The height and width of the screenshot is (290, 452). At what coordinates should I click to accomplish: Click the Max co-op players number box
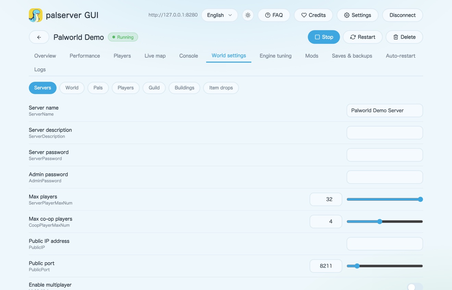coord(326,222)
